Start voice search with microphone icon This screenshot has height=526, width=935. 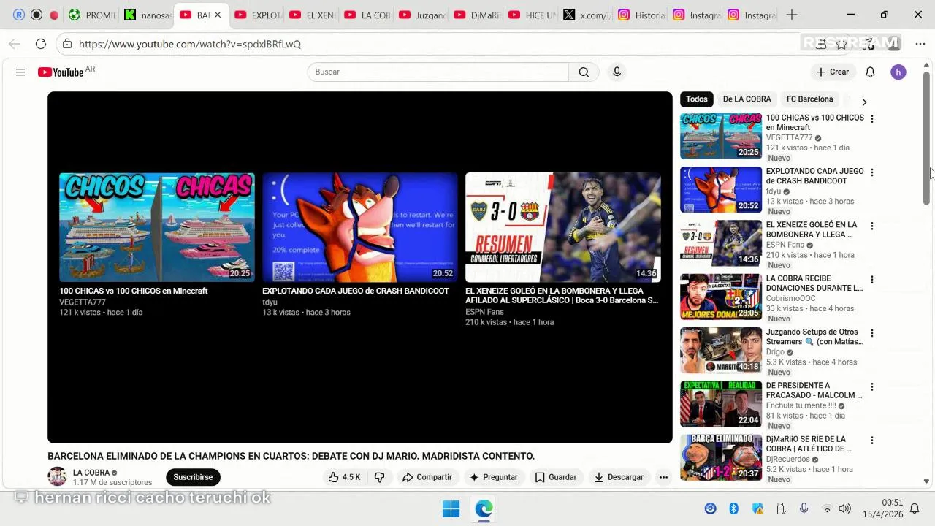coord(617,72)
